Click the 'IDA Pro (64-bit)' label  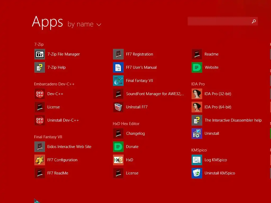[218, 107]
